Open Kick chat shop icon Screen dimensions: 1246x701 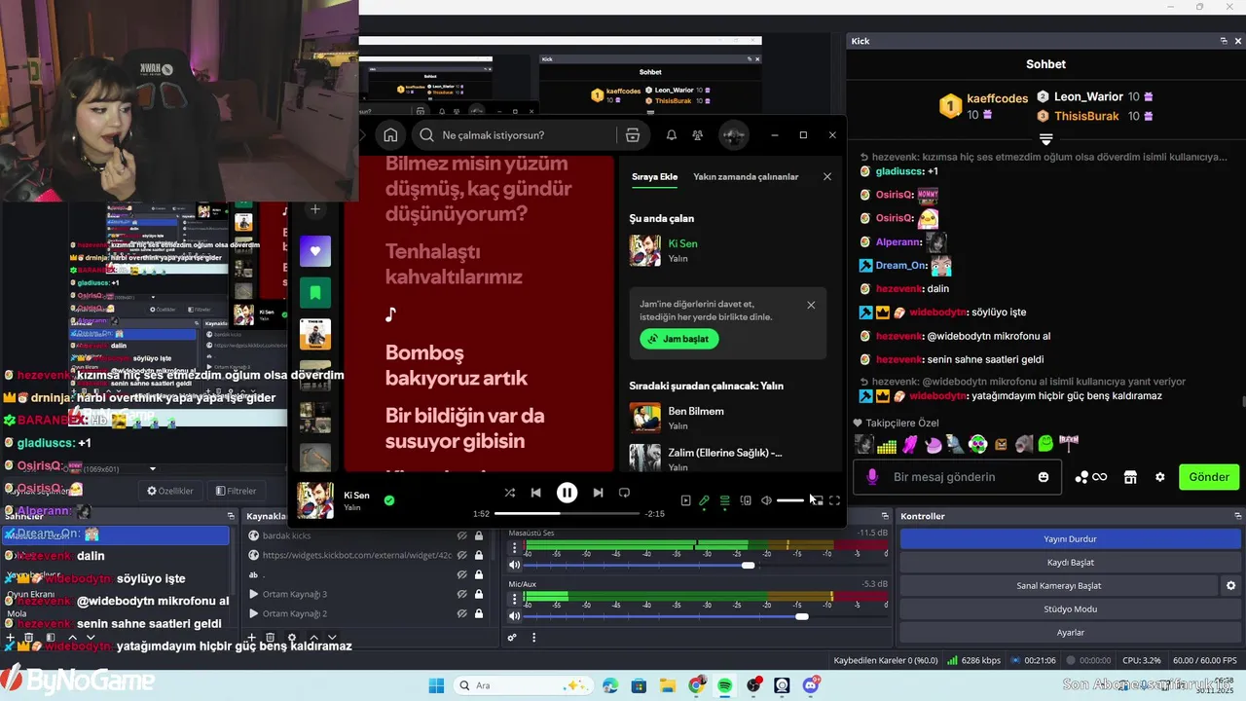(1130, 477)
